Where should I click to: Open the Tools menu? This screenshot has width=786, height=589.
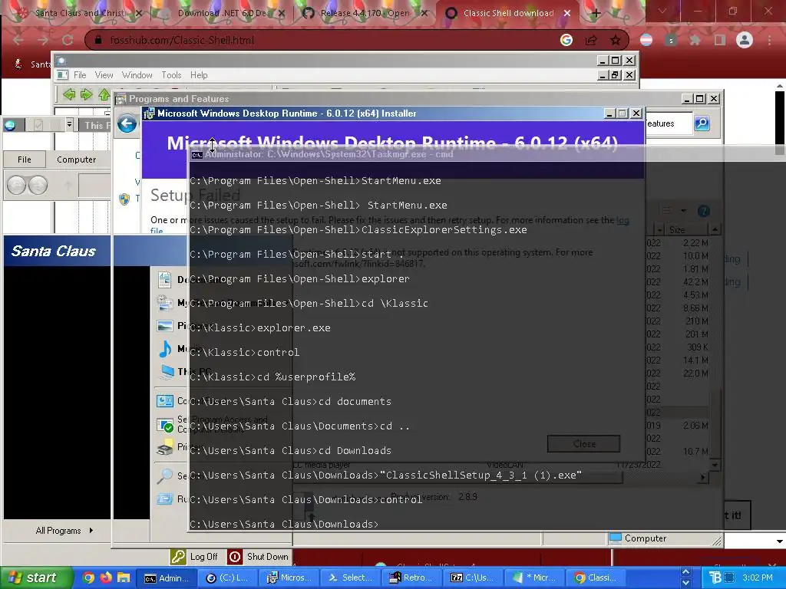click(171, 75)
